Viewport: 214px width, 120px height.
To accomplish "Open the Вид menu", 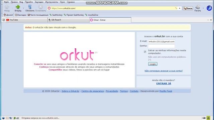I will (x=21, y=2).
